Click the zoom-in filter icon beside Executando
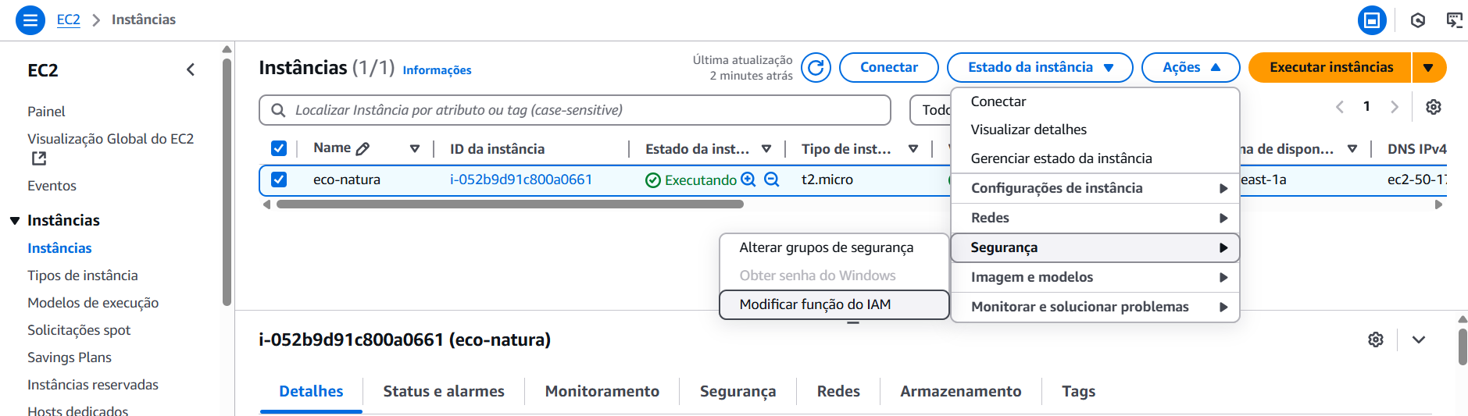This screenshot has width=1468, height=416. click(x=748, y=180)
